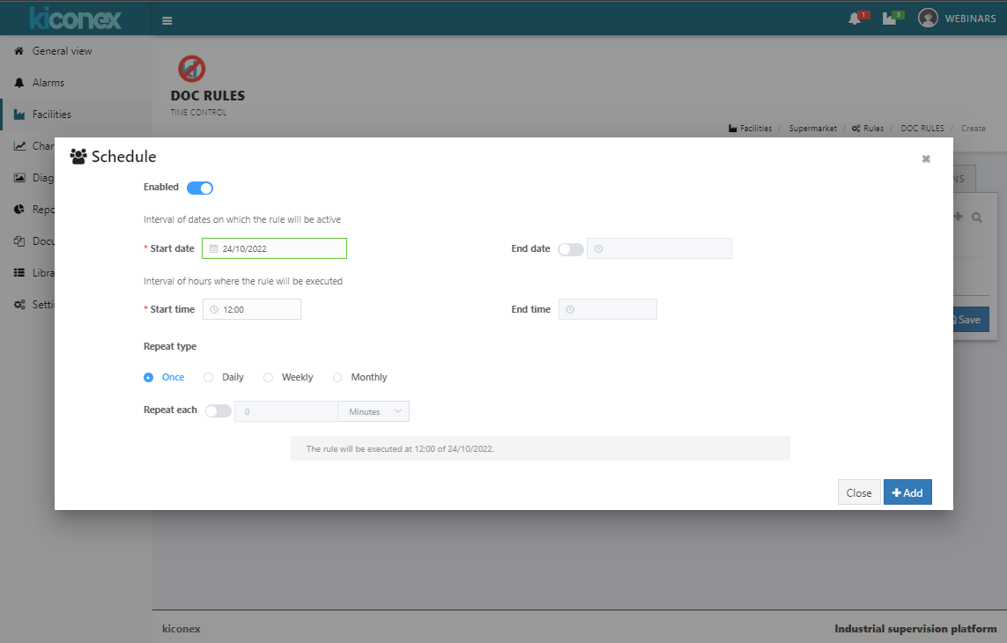
Task: Select the Monthly repeat type
Action: point(337,377)
